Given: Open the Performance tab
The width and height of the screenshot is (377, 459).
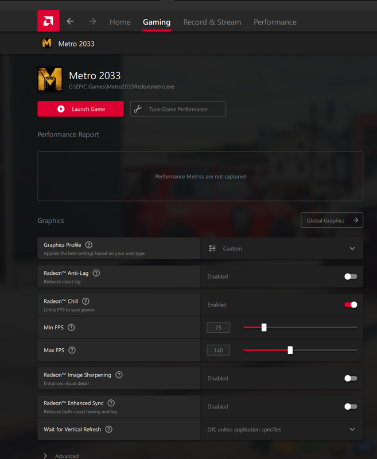Looking at the screenshot, I should coord(275,22).
